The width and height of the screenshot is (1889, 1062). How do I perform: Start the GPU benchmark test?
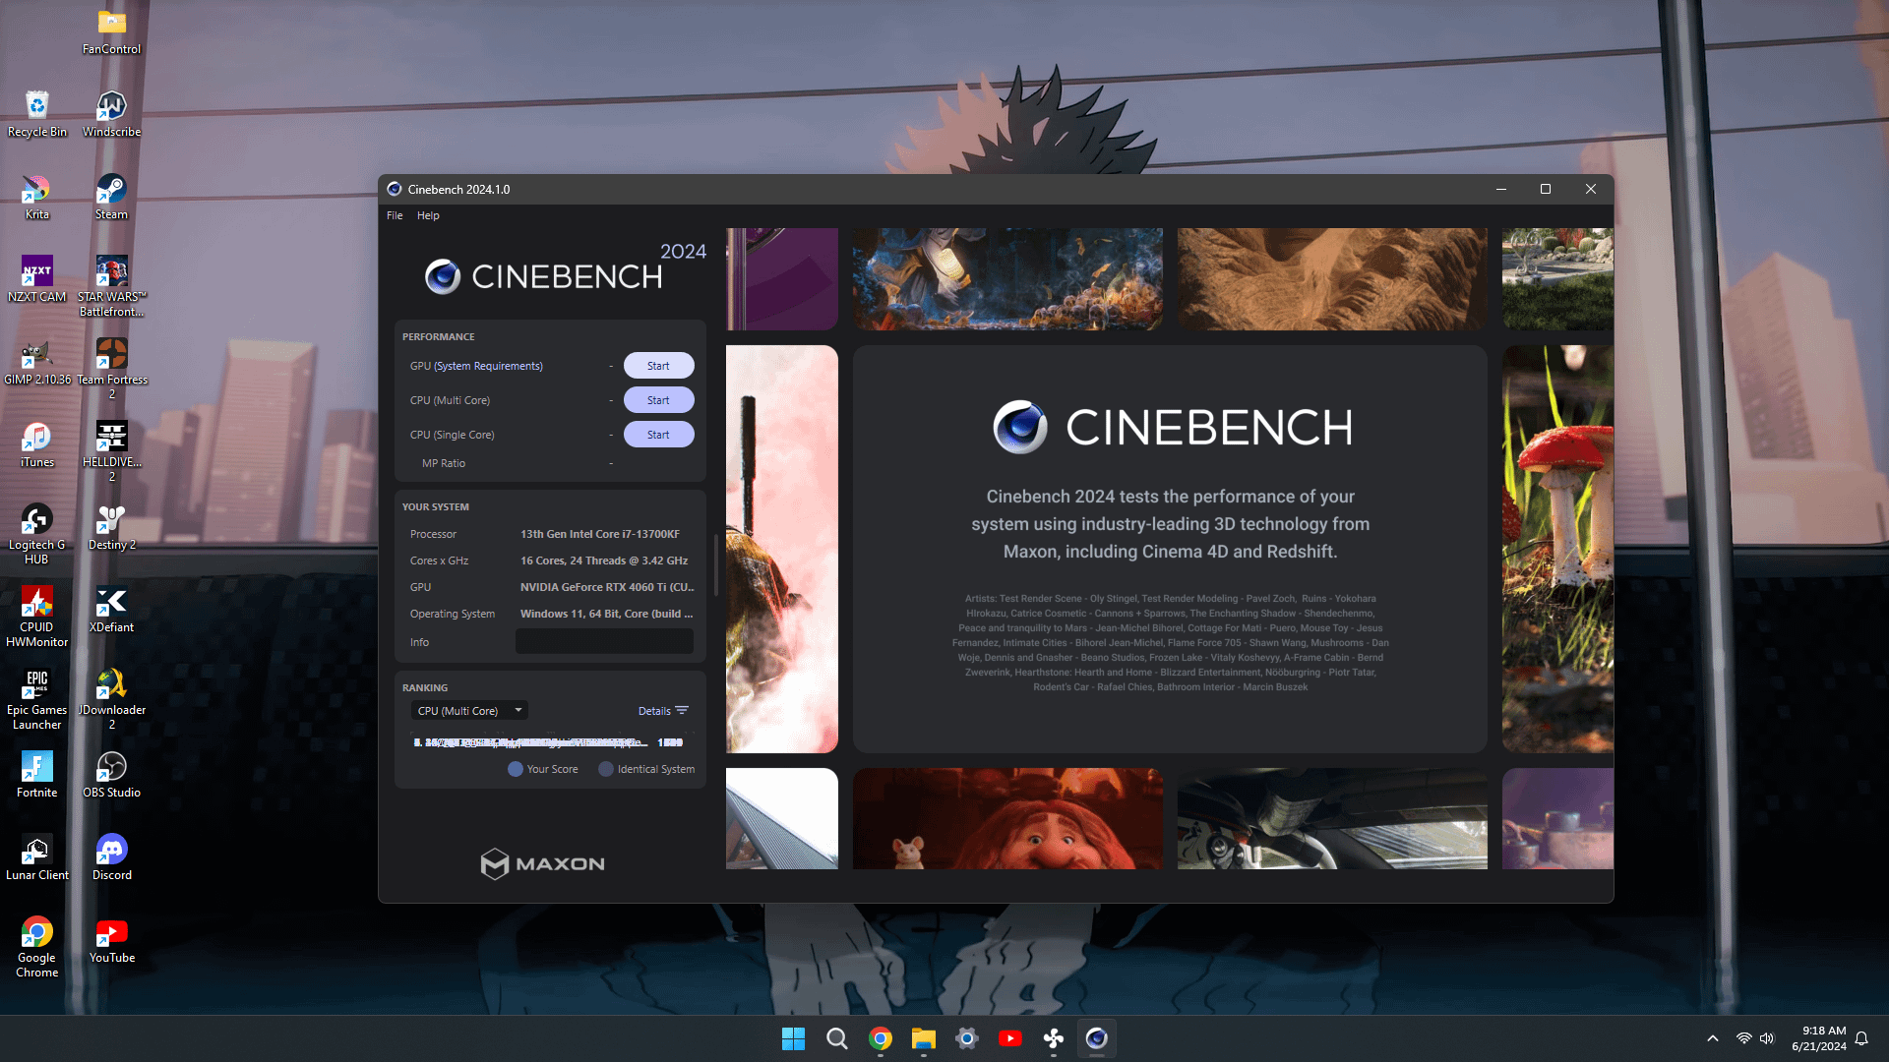click(658, 366)
